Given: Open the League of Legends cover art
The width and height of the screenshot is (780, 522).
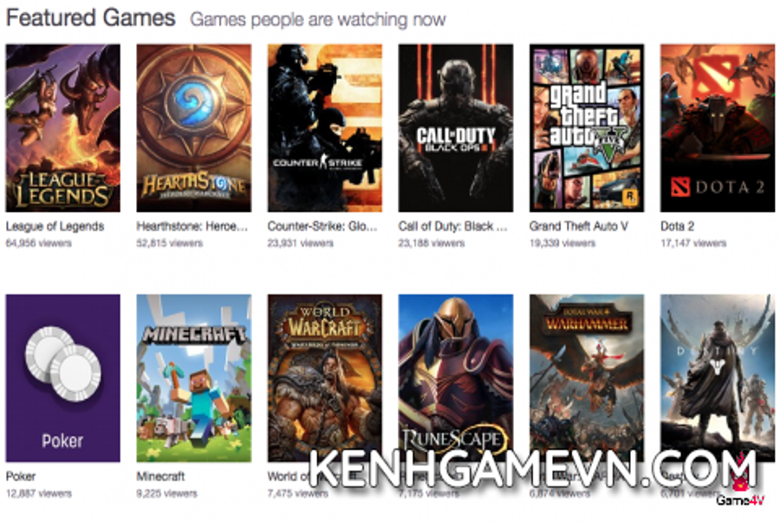Looking at the screenshot, I should point(62,128).
